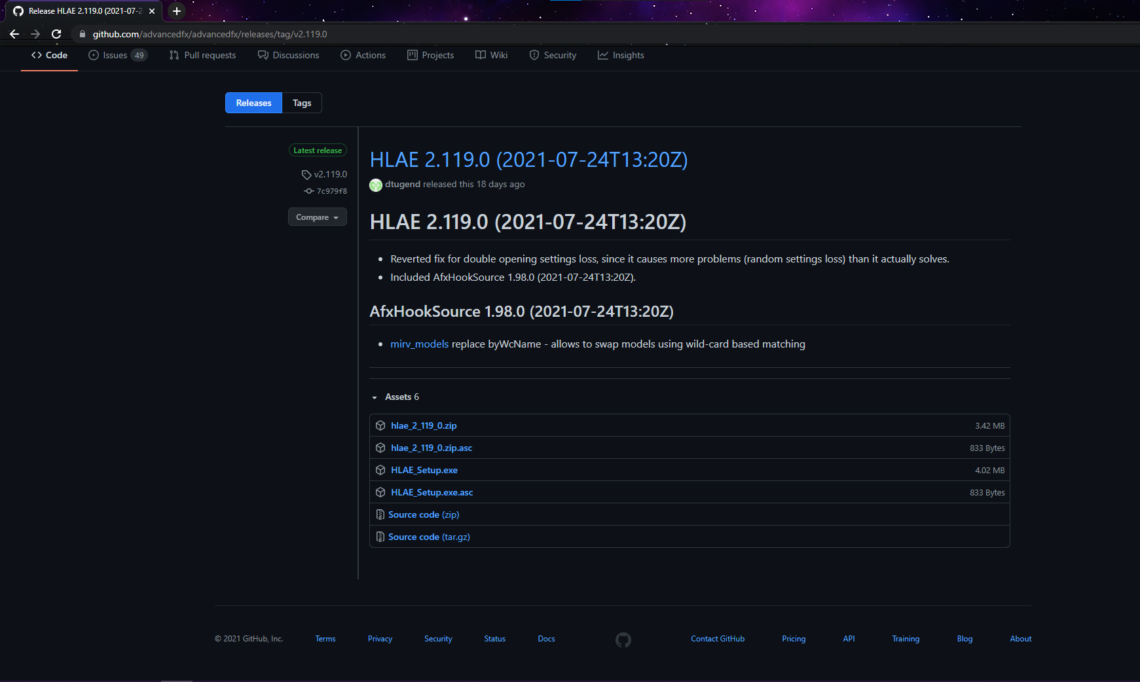Open the Issues tab
Viewport: 1140px width, 682px height.
pyautogui.click(x=118, y=55)
